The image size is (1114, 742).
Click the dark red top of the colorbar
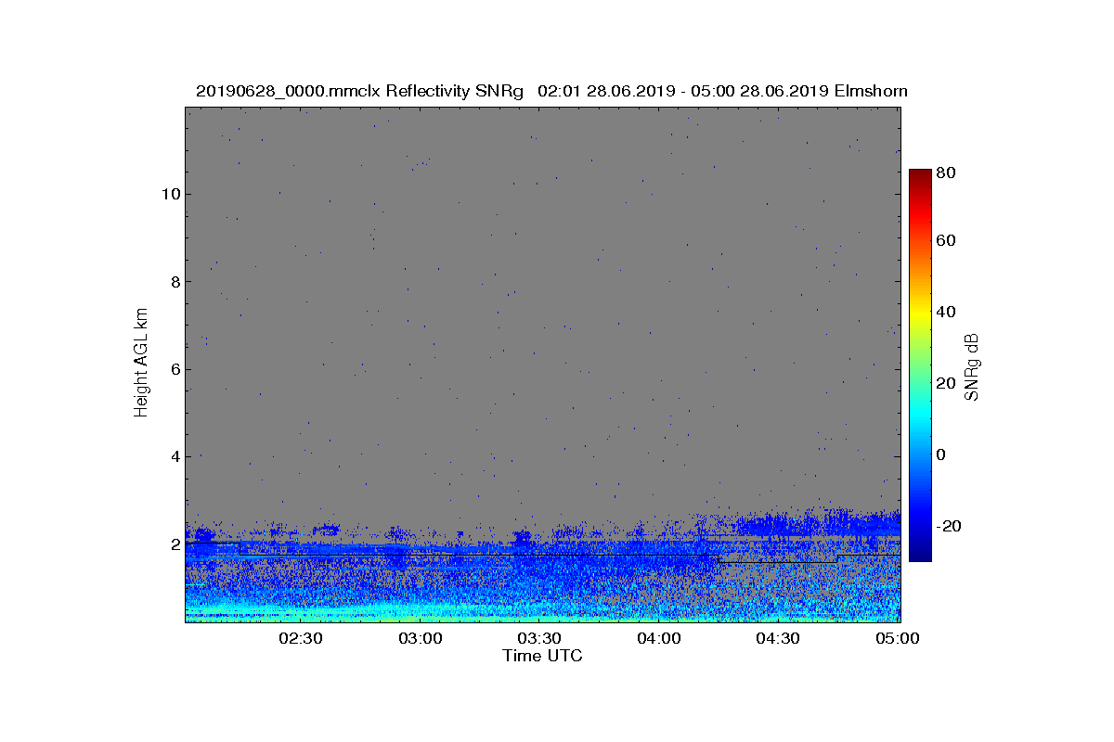920,176
